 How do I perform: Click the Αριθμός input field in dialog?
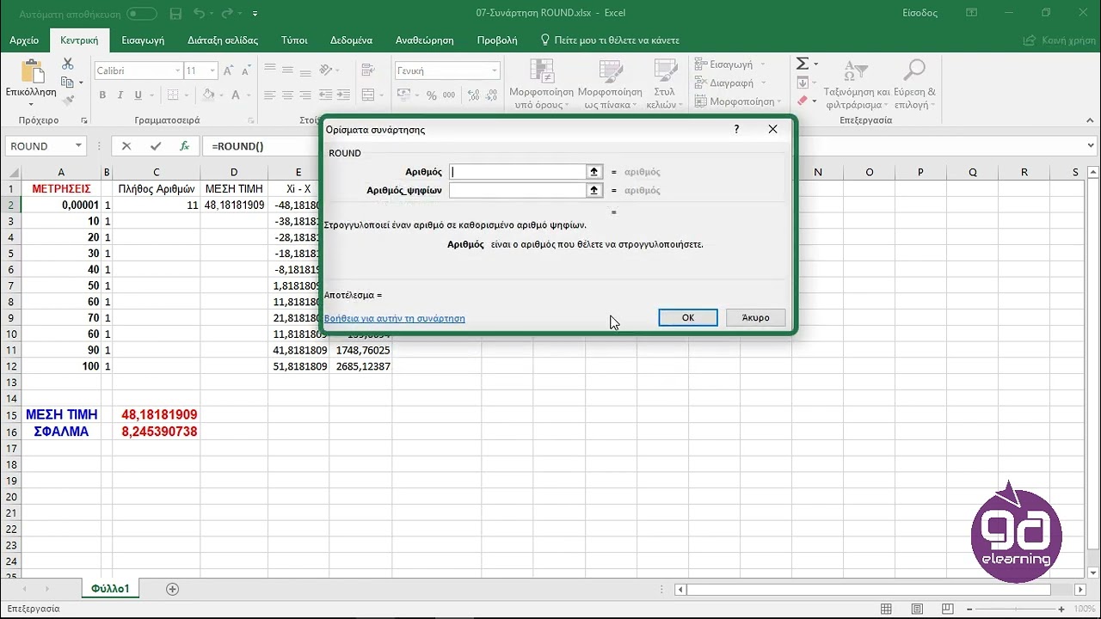(518, 172)
